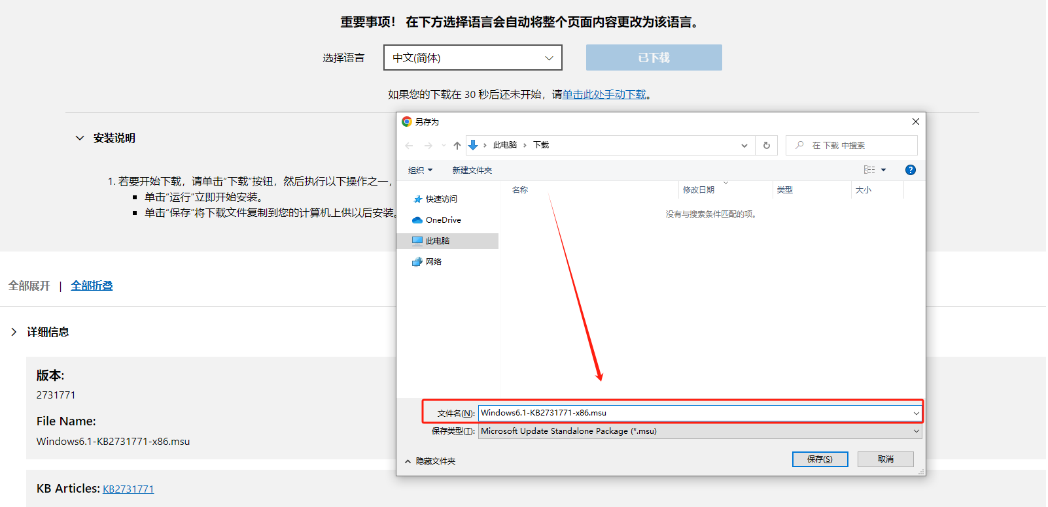Image resolution: width=1048 pixels, height=507 pixels.
Task: Open the KB2731771 article link
Action: [128, 489]
